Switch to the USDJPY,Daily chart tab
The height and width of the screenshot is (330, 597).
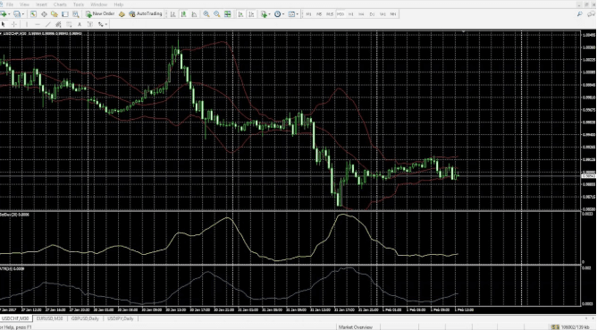[x=121, y=318]
